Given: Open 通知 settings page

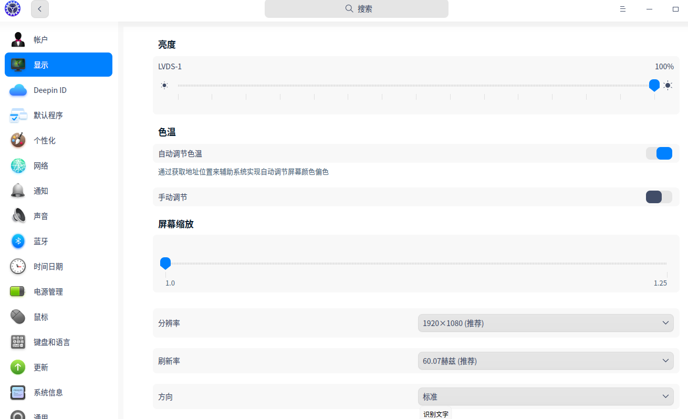Looking at the screenshot, I should (58, 191).
